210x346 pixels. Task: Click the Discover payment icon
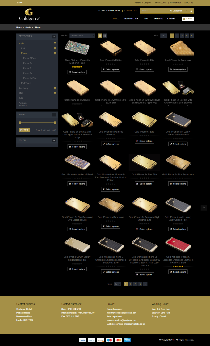pos(100,340)
